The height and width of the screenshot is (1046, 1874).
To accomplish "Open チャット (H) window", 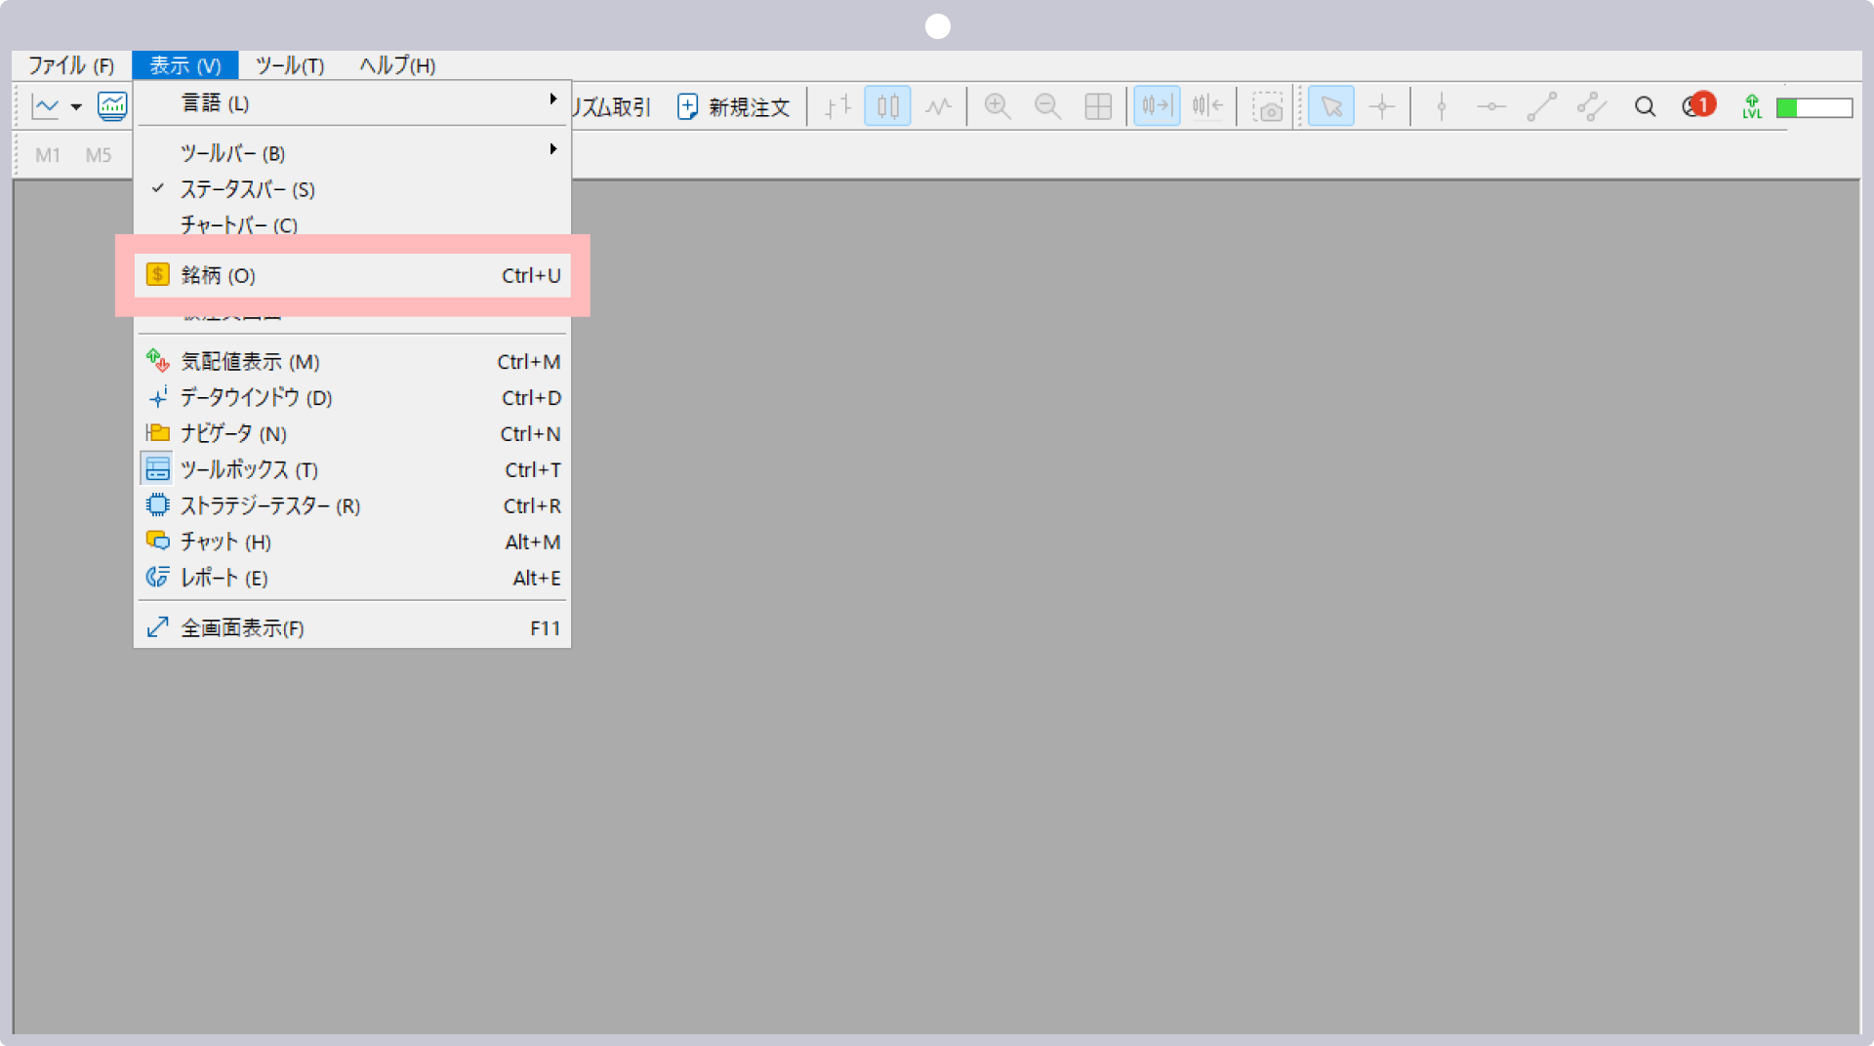I will (x=352, y=543).
